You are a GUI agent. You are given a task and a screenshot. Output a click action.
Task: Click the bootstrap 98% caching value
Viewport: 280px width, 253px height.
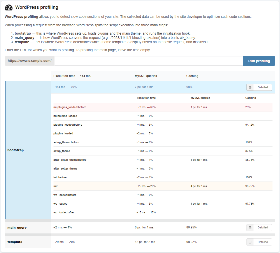(189, 87)
